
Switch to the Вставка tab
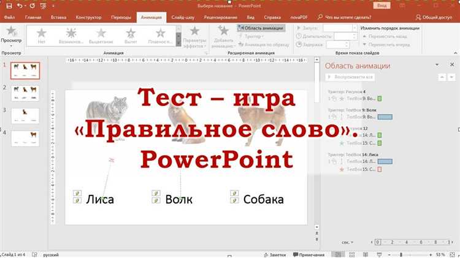[x=58, y=17]
